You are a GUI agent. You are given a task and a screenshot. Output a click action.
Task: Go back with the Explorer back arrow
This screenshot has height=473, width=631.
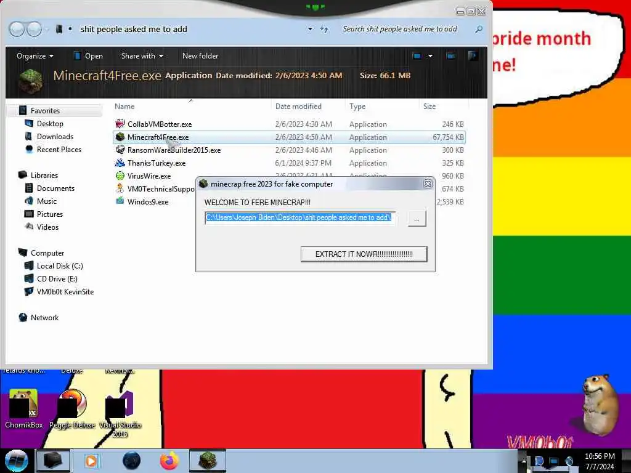(x=17, y=29)
